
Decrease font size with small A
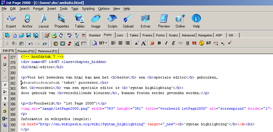point(137,43)
